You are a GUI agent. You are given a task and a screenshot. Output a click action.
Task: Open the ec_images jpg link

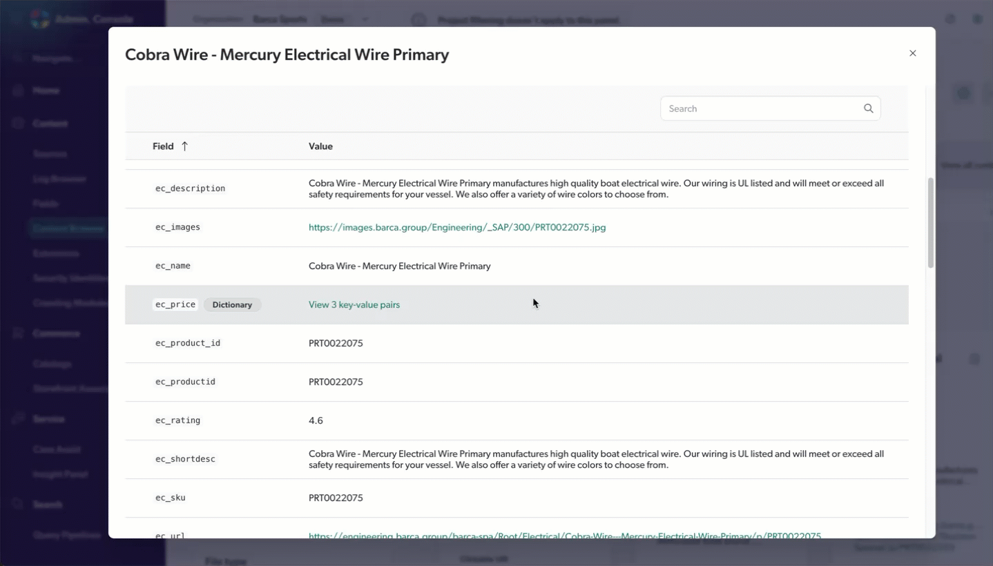point(457,227)
